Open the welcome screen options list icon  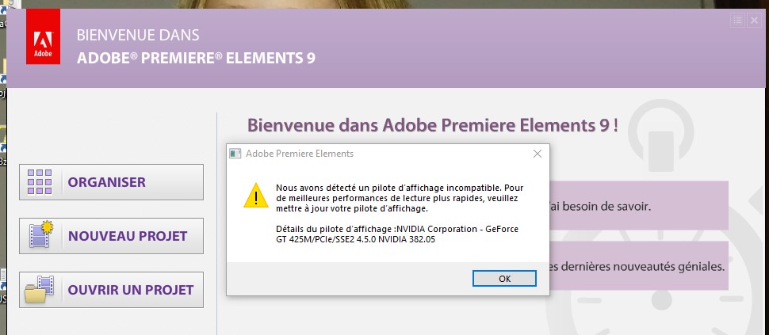[x=737, y=21]
